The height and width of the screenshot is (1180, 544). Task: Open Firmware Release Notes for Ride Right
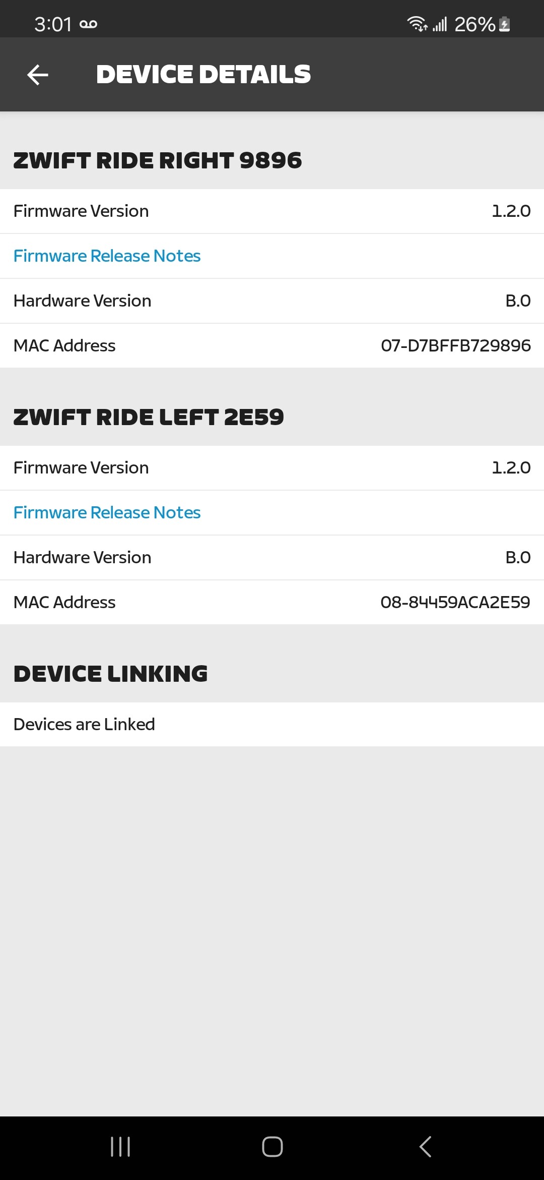point(107,256)
